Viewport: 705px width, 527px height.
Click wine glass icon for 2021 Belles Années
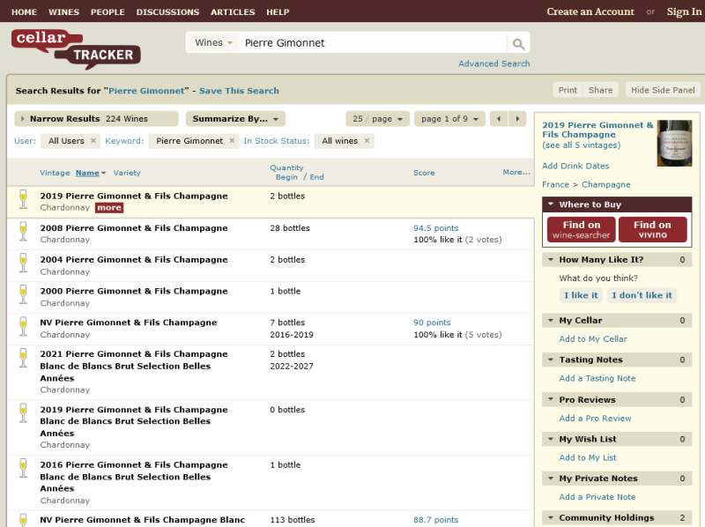pyautogui.click(x=23, y=358)
